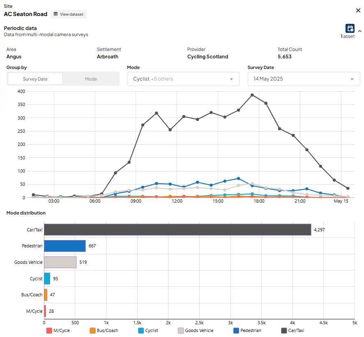The image size is (364, 337).
Task: Click the 28 M/Cycle count label
Action: pos(51,311)
